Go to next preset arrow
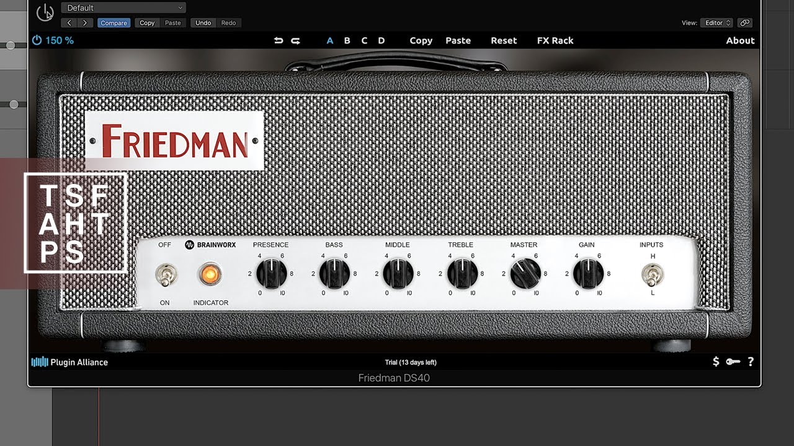 coord(85,23)
